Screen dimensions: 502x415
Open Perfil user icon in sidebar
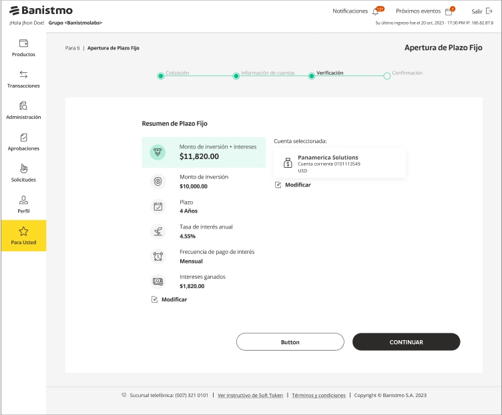coord(23,200)
